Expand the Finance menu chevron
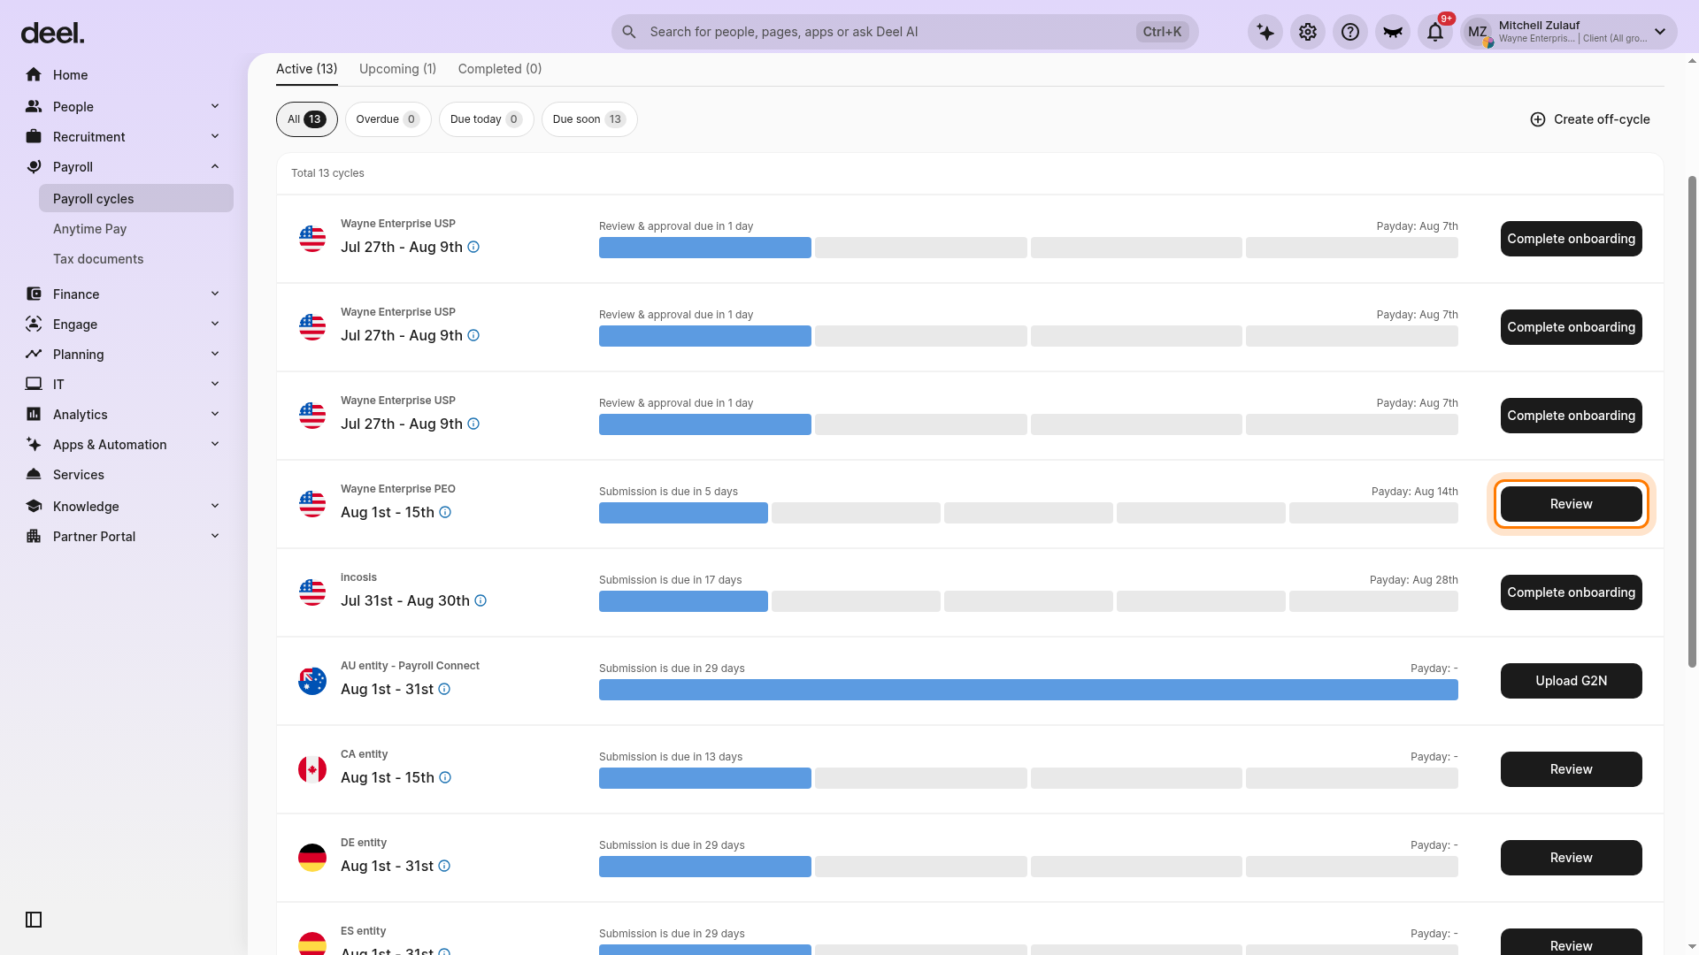The image size is (1699, 955). point(215,294)
